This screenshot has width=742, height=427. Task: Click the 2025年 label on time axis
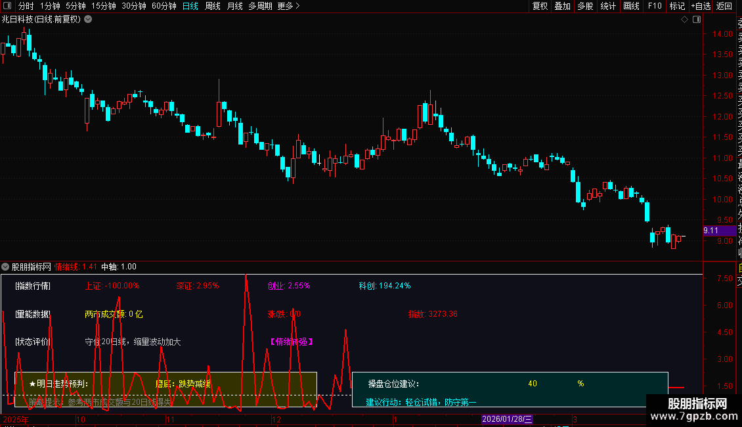tap(16, 419)
